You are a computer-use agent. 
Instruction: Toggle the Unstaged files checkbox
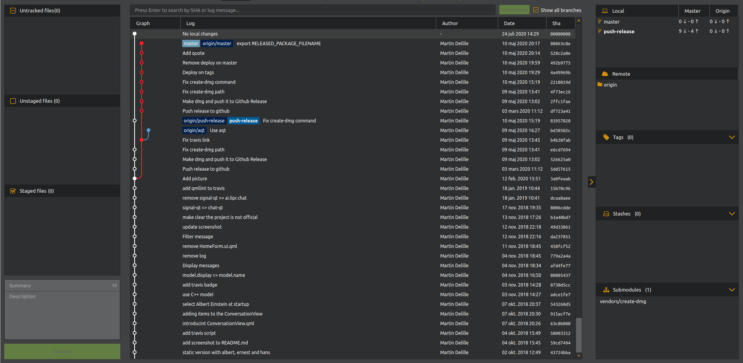[13, 101]
